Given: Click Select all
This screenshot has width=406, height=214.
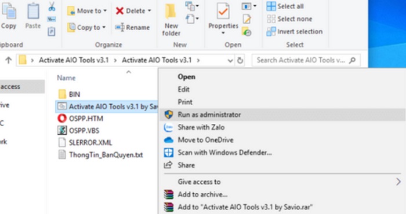Looking at the screenshot, I should 285,6.
